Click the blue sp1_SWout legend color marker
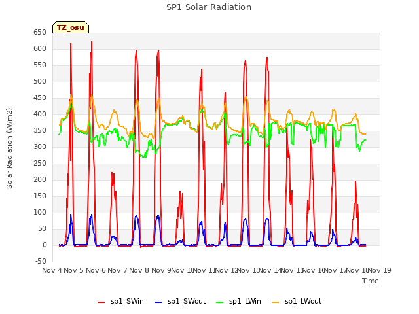419x314 pixels. tap(158, 302)
